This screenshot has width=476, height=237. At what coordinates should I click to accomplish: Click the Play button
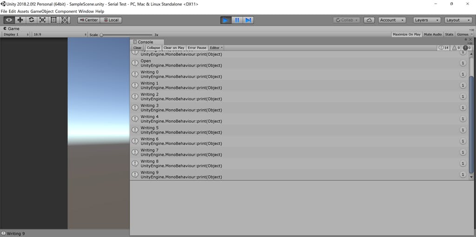tap(226, 20)
